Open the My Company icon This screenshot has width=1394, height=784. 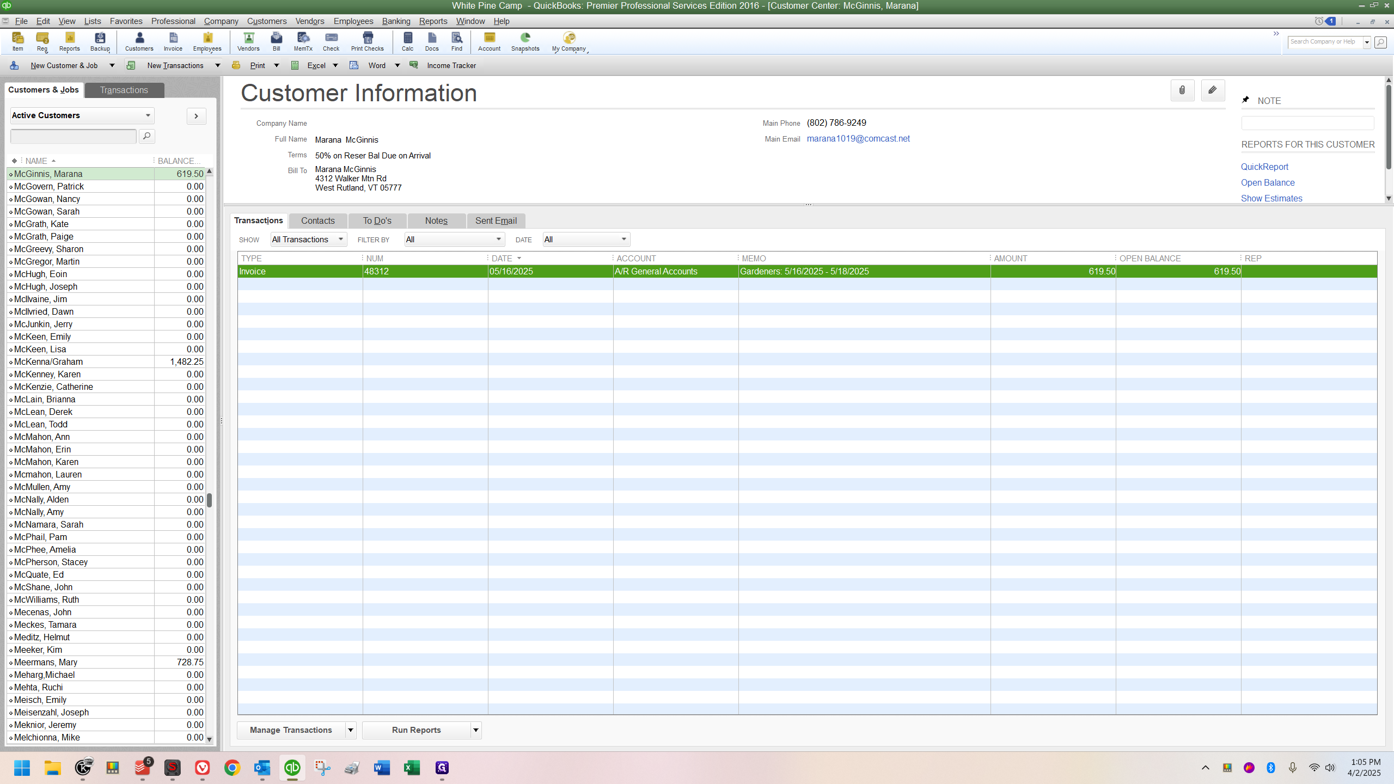point(569,41)
